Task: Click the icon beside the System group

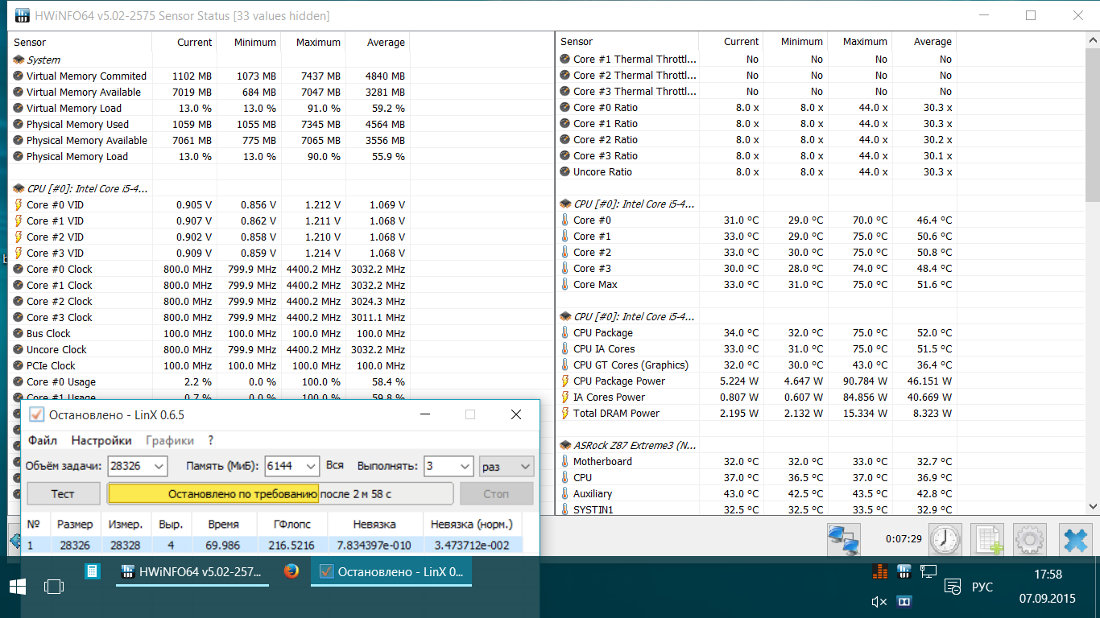Action: [x=19, y=60]
